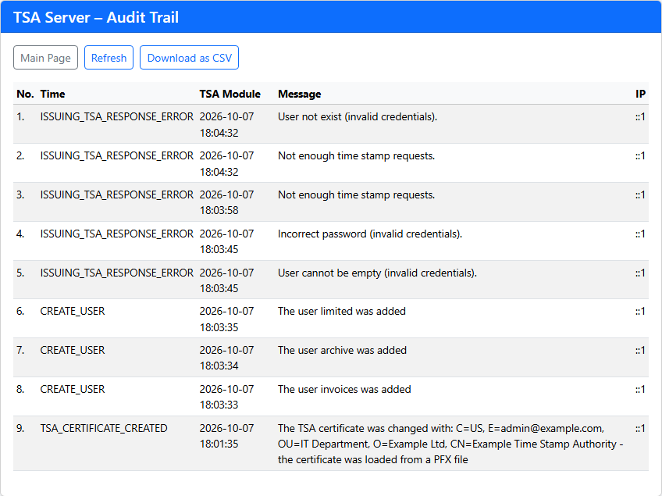Click row number '1.' in the table
This screenshot has height=496, width=662.
(20, 116)
